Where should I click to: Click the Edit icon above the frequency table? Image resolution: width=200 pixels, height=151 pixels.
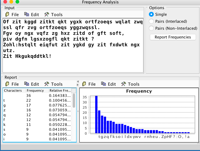coord(27,84)
